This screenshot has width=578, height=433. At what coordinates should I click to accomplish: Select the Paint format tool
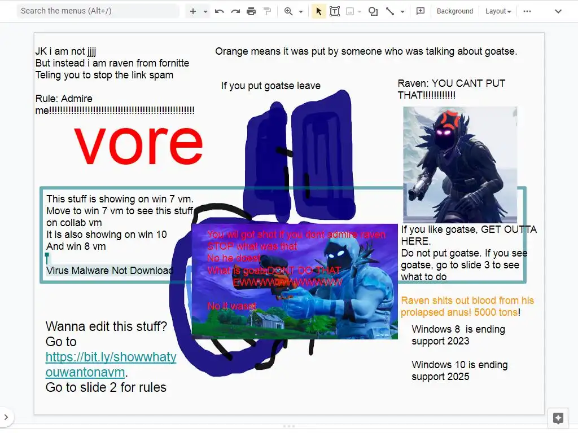(x=267, y=11)
